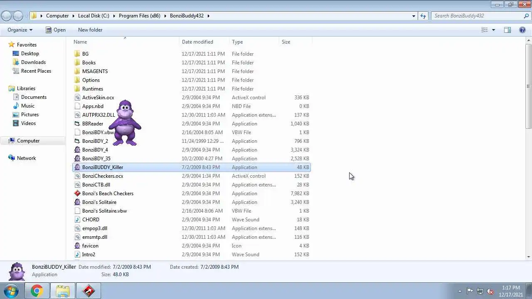This screenshot has height=299, width=532.
Task: Click the CHORD wave sound icon
Action: 77,219
